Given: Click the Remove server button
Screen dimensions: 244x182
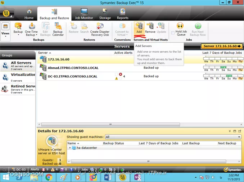Looking at the screenshot, I should click(150, 28).
